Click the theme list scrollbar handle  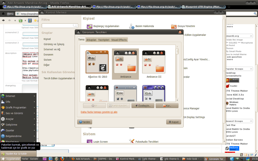point(177,51)
